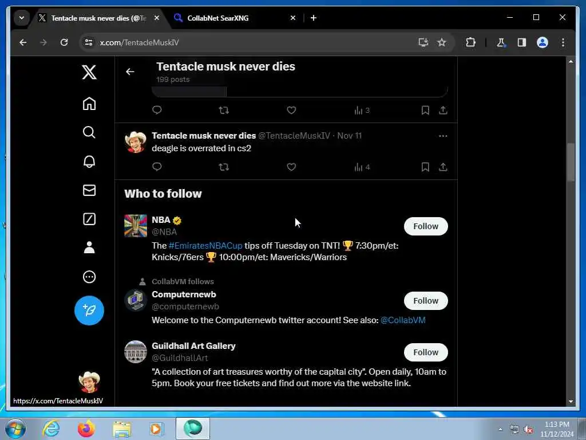Viewport: 586px width, 440px height.
Task: Open the Windows Start button
Action: [x=15, y=429]
